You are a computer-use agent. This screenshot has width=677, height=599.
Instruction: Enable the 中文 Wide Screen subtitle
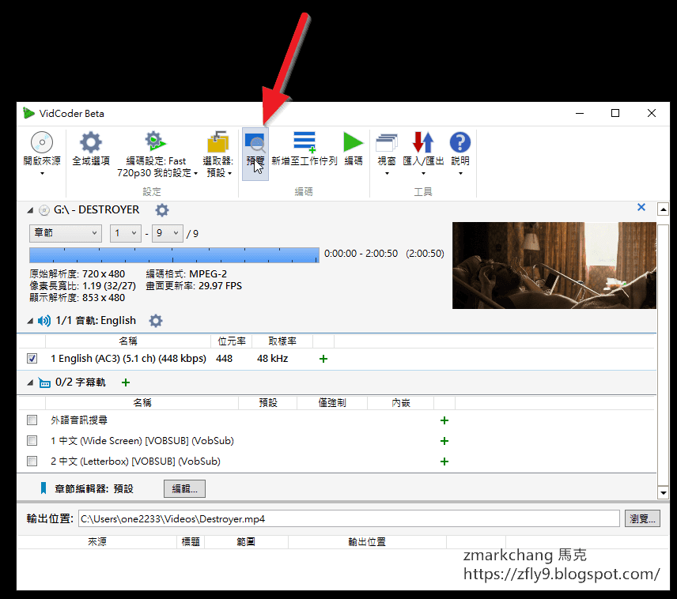tap(32, 440)
